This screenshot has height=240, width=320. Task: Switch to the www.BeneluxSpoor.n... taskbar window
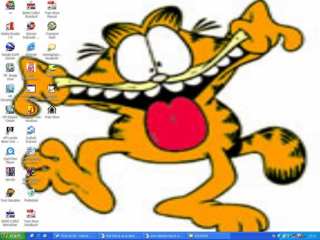(x=164, y=236)
